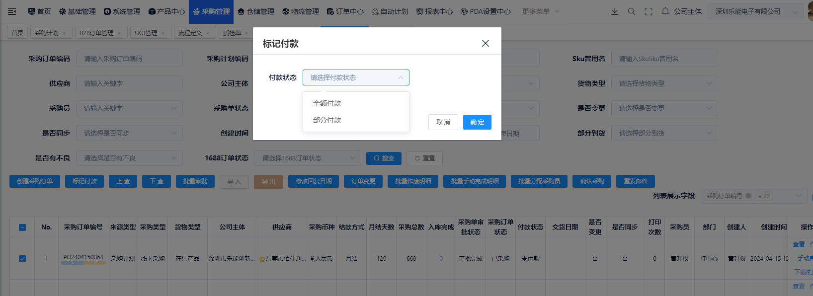Expand the 是否同步 dropdown
The image size is (813, 296).
coord(129,133)
